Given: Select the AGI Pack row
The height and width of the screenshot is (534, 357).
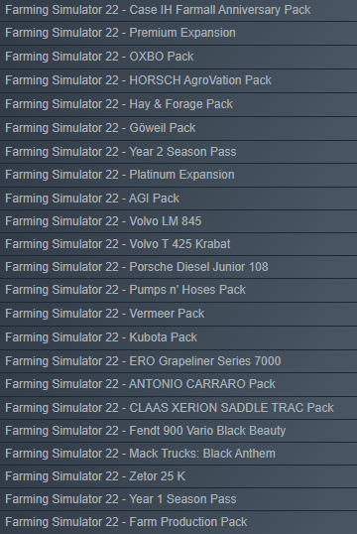Looking at the screenshot, I should point(178,199).
